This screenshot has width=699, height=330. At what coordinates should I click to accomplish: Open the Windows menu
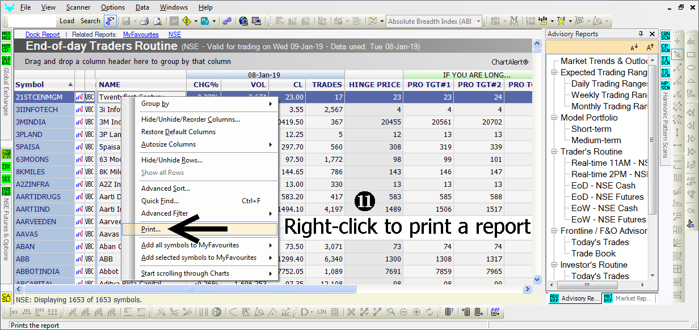[174, 7]
